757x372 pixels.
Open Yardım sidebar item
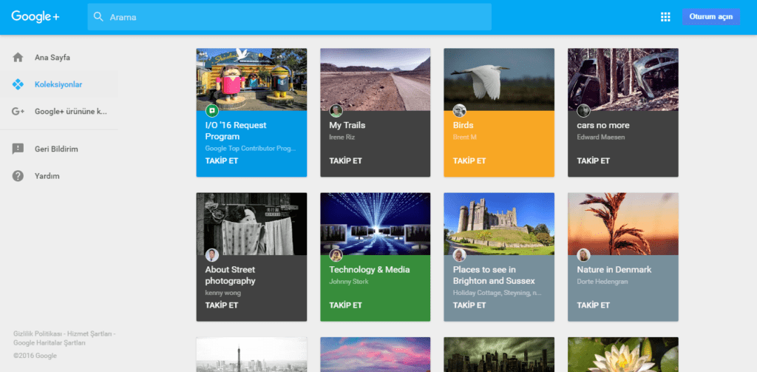[x=59, y=176]
